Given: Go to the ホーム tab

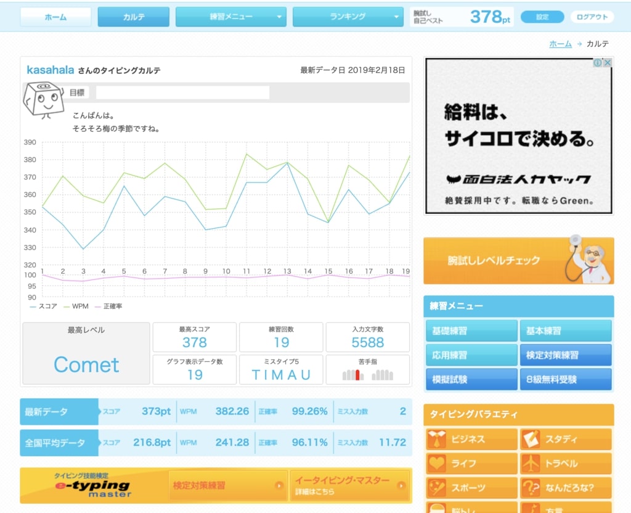Looking at the screenshot, I should tap(55, 17).
